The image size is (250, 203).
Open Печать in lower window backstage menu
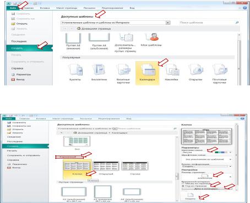(x=12, y=151)
